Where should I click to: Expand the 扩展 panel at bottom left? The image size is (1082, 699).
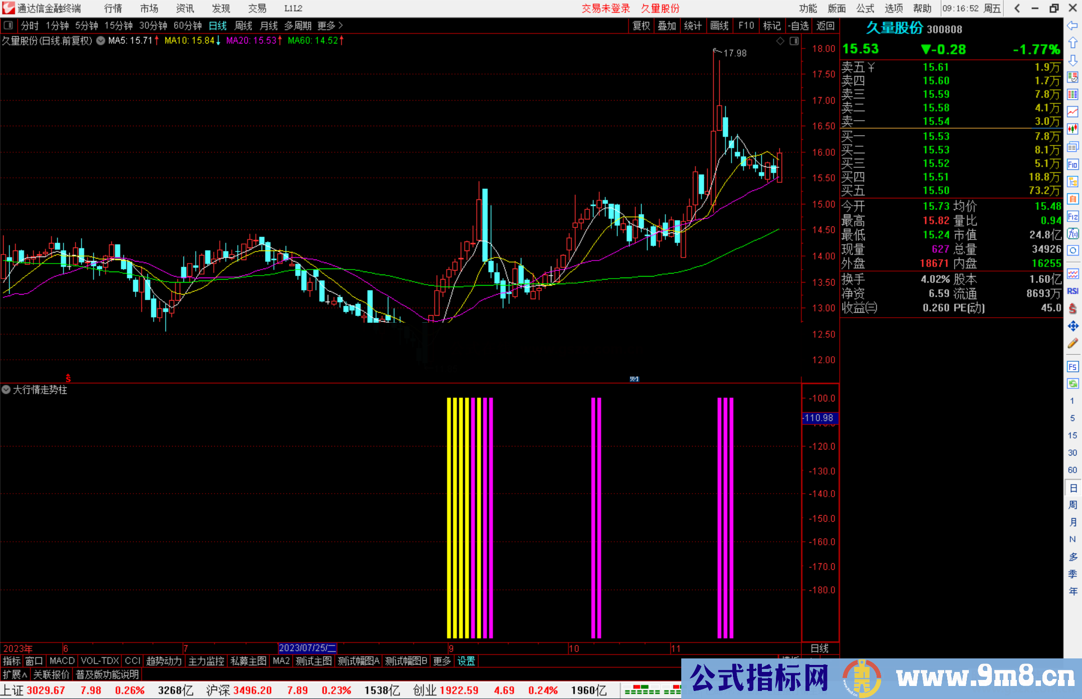(15, 674)
